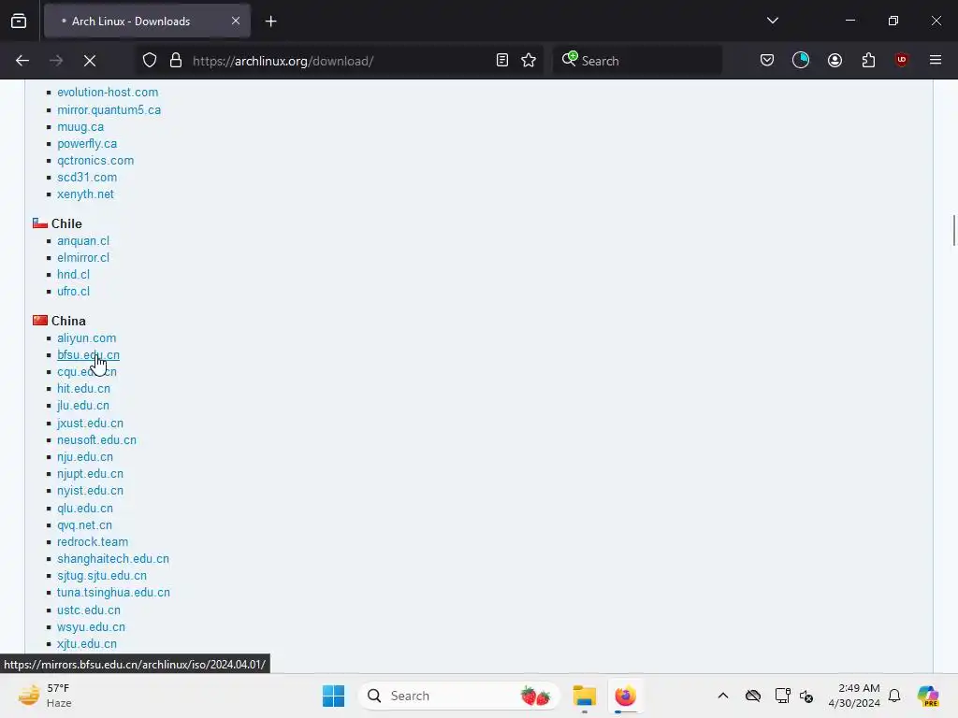Close the Arch Linux - Downloads tab
Viewport: 958px width, 718px height.
(x=236, y=22)
